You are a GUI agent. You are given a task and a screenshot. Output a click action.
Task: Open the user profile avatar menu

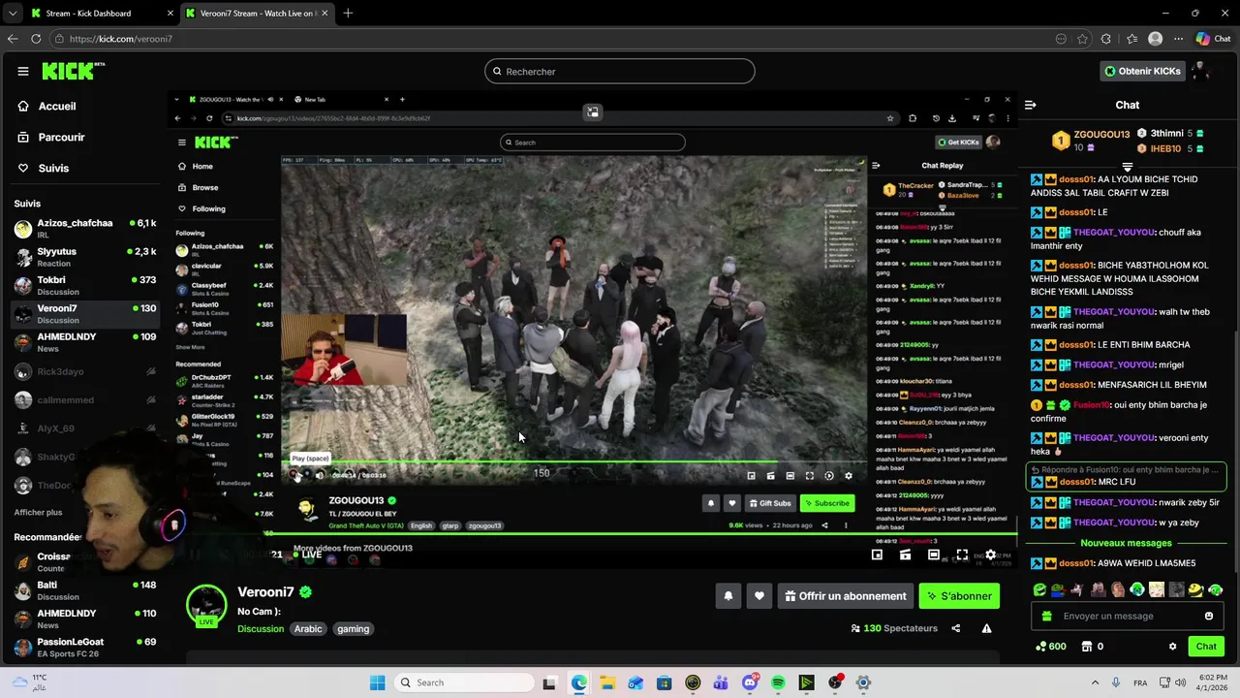[x=1201, y=71]
